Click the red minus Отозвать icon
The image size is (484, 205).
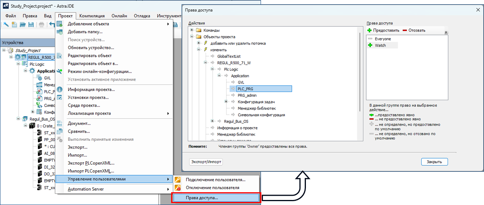[405, 30]
